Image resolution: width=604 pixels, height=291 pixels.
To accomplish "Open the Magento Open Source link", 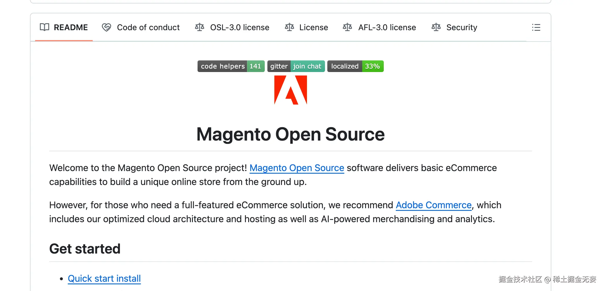I will (x=297, y=168).
